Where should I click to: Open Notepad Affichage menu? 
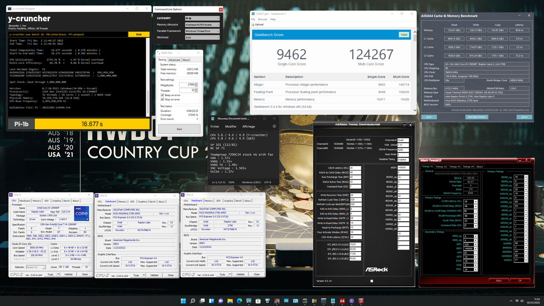coord(249,126)
